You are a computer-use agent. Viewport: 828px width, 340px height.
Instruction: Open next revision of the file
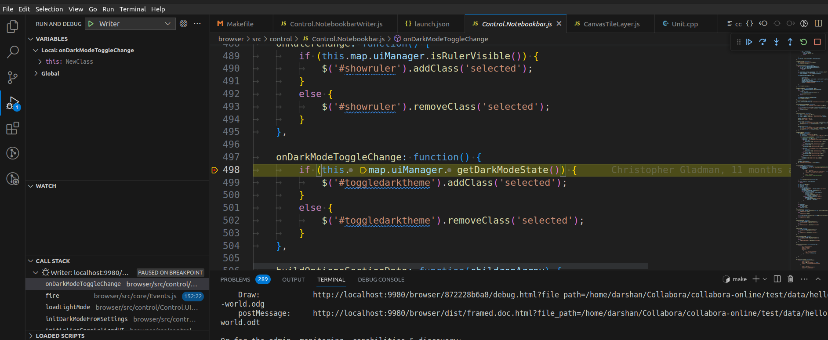pos(791,24)
